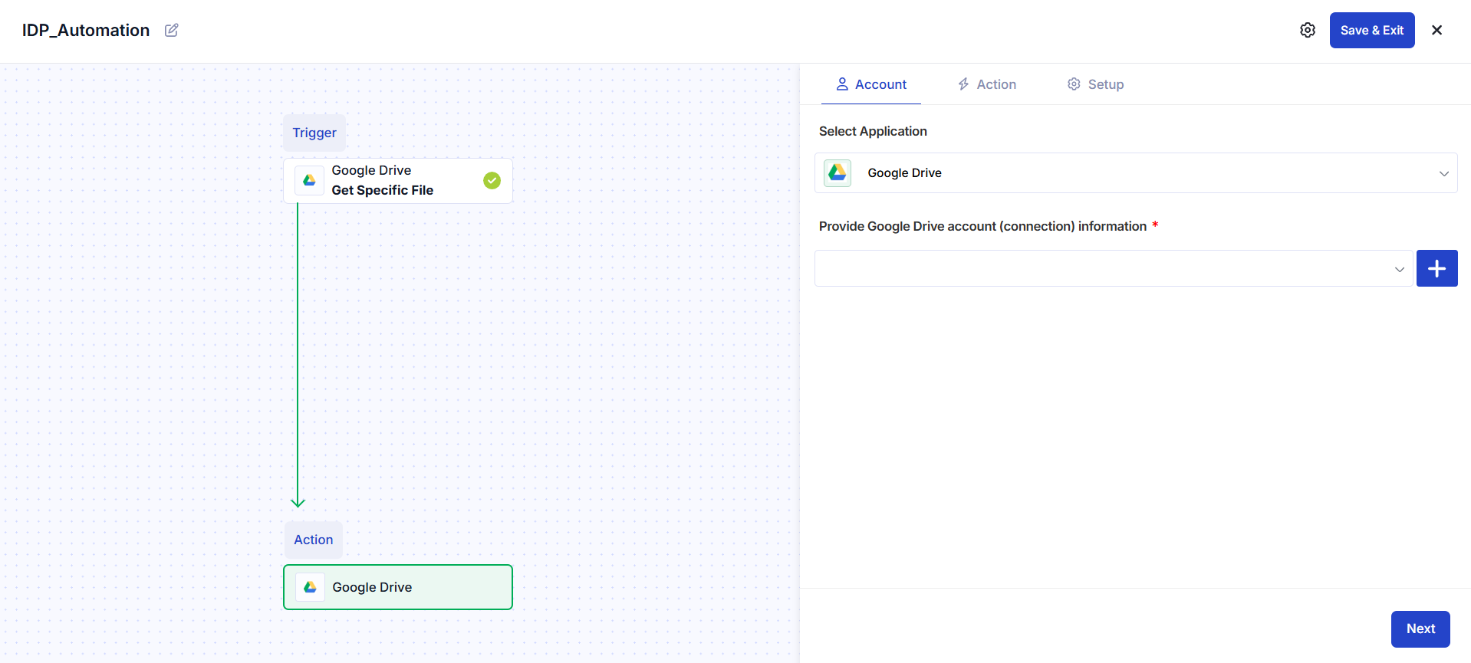The height and width of the screenshot is (663, 1471).
Task: Click the lightning bolt icon on Action tab
Action: [963, 84]
